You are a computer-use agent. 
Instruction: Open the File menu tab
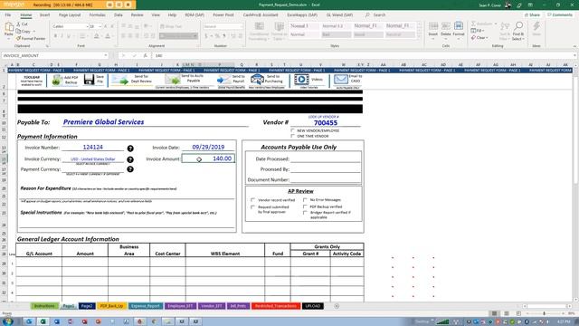[x=8, y=15]
